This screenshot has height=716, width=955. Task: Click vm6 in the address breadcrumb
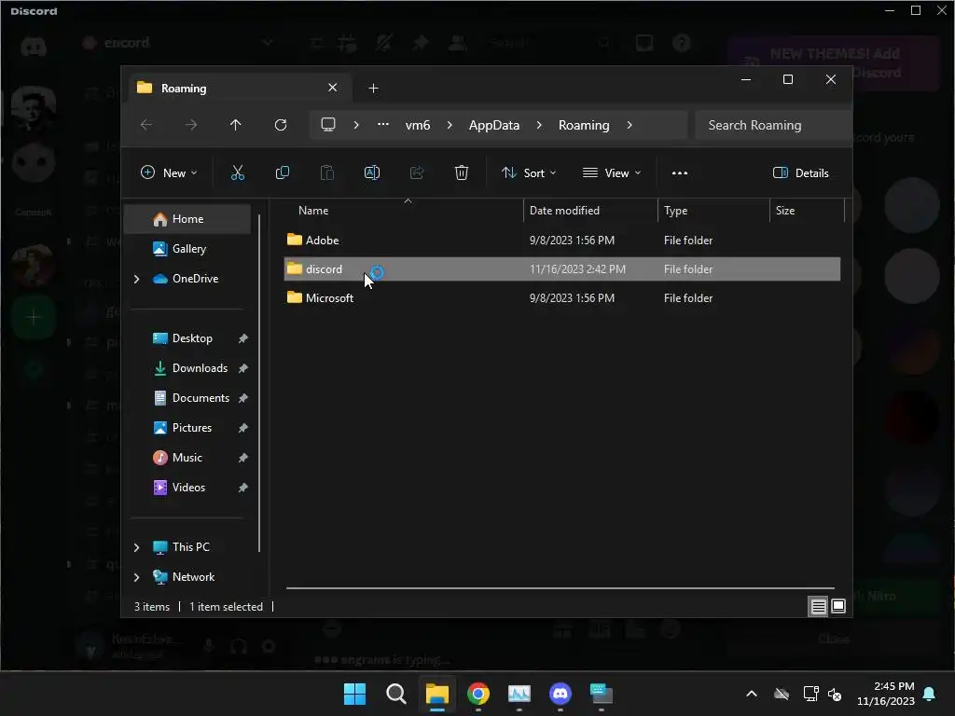(x=418, y=125)
